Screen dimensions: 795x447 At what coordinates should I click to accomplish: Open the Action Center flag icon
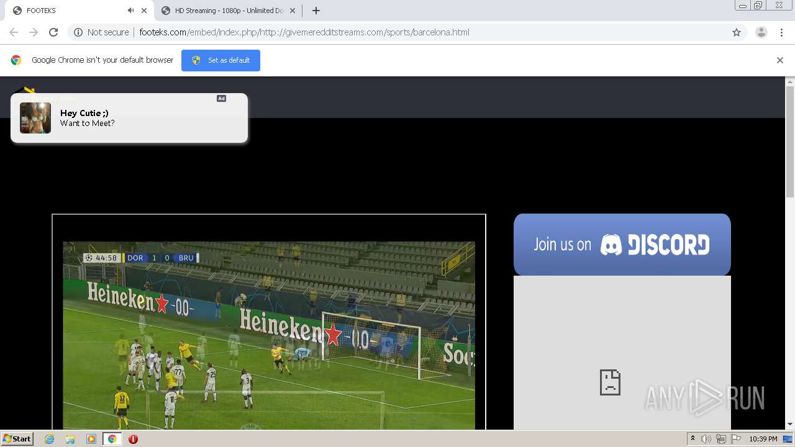(736, 439)
